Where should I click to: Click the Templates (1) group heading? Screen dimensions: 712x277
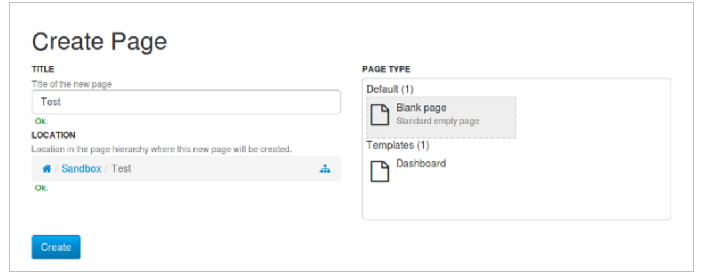click(x=398, y=145)
